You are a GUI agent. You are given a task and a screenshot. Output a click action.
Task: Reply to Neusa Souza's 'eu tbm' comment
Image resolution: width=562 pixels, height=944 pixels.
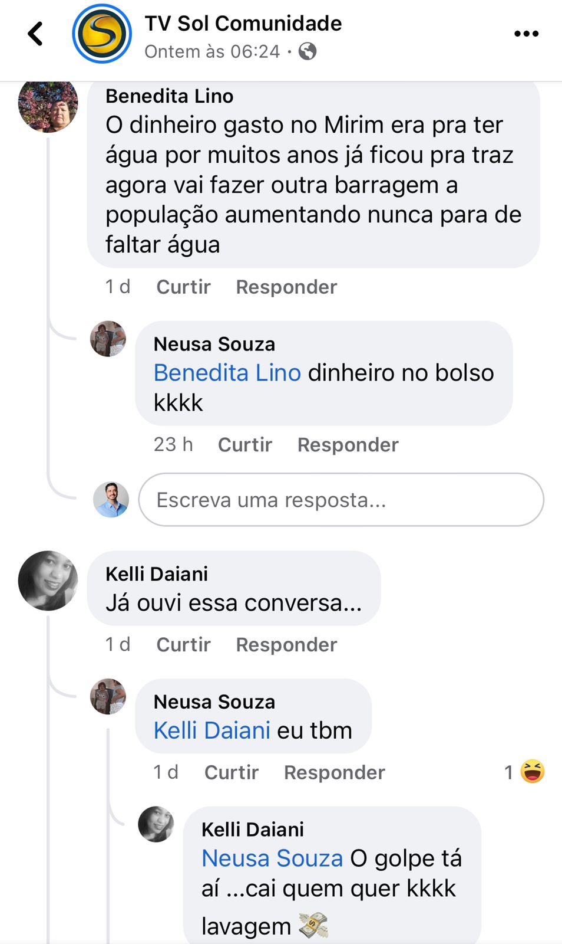point(334,772)
